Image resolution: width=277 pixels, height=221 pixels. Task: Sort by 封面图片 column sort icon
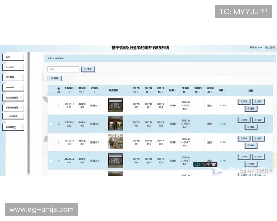120,90
